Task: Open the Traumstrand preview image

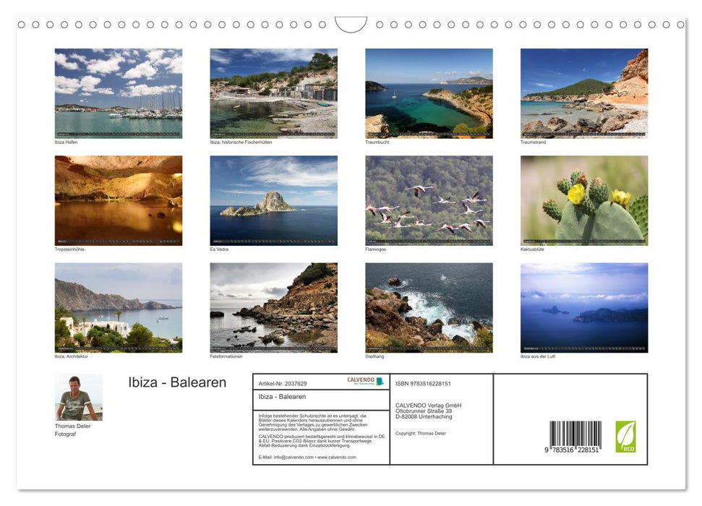Action: (x=584, y=94)
